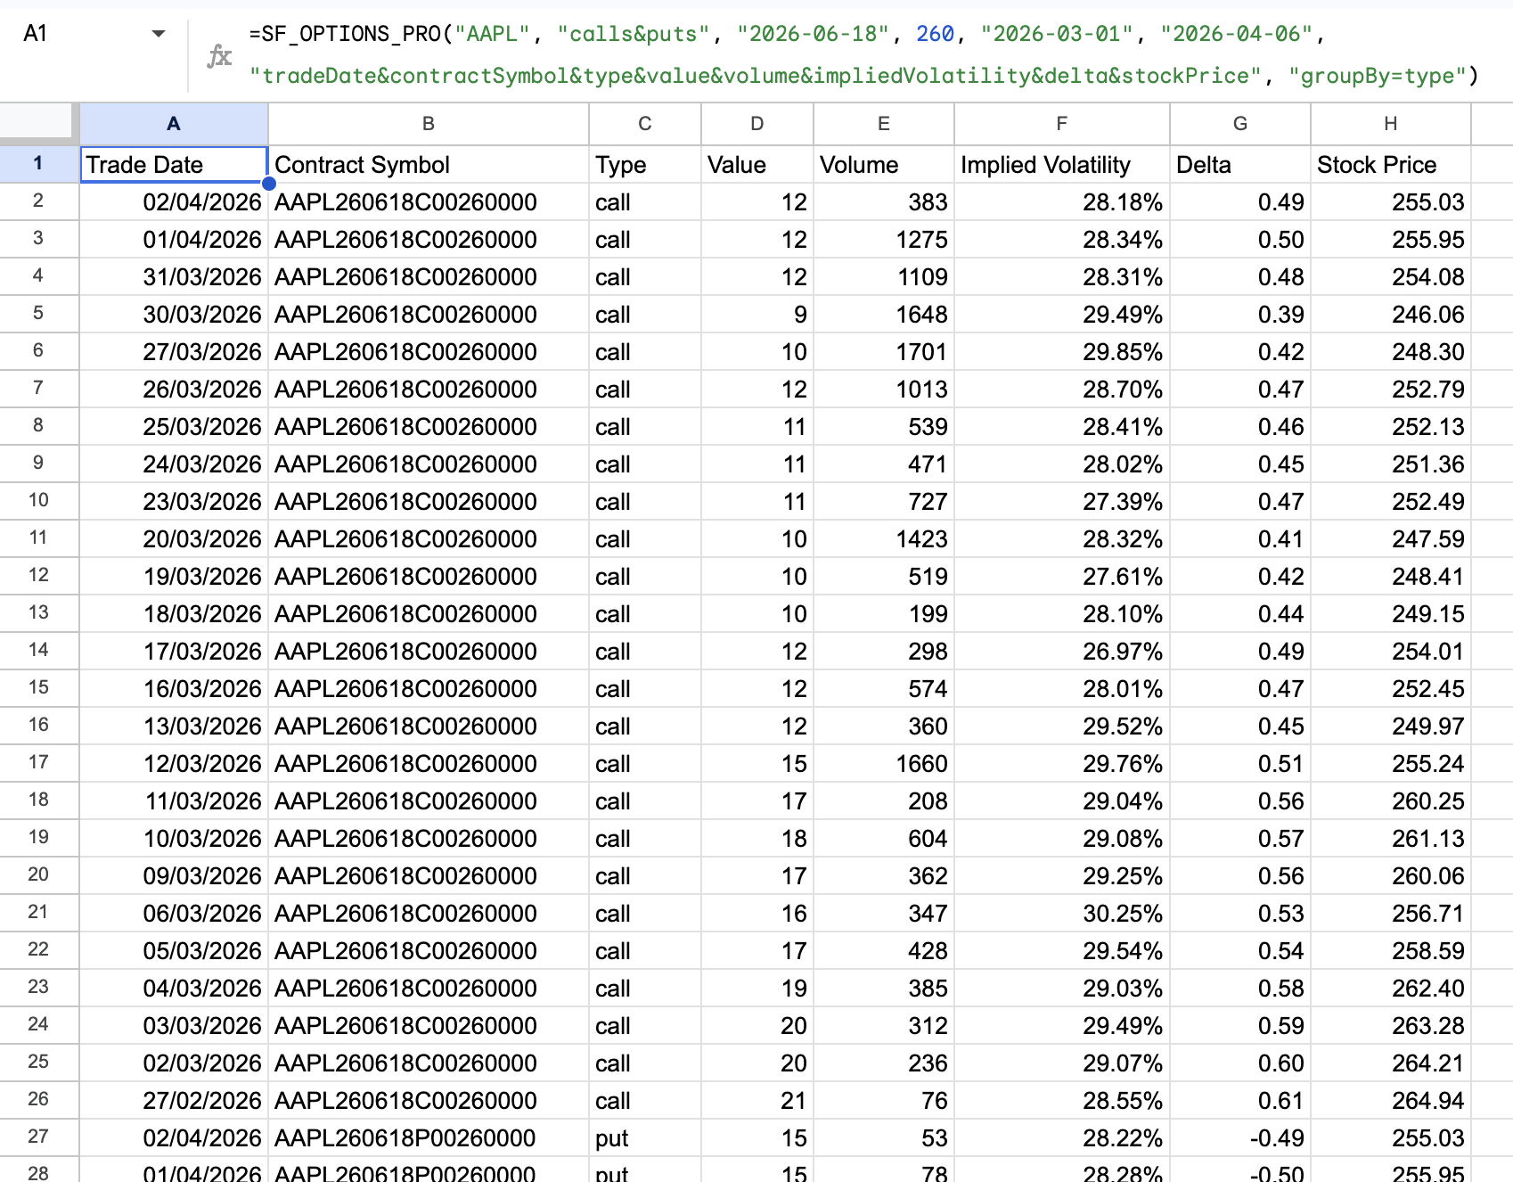Click the 'Stock Price' header cell
Image resolution: width=1513 pixels, height=1182 pixels.
point(1391,165)
